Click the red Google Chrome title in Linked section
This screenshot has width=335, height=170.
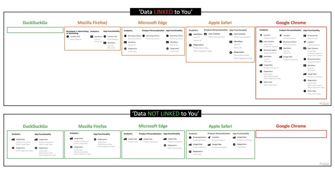pyautogui.click(x=291, y=23)
